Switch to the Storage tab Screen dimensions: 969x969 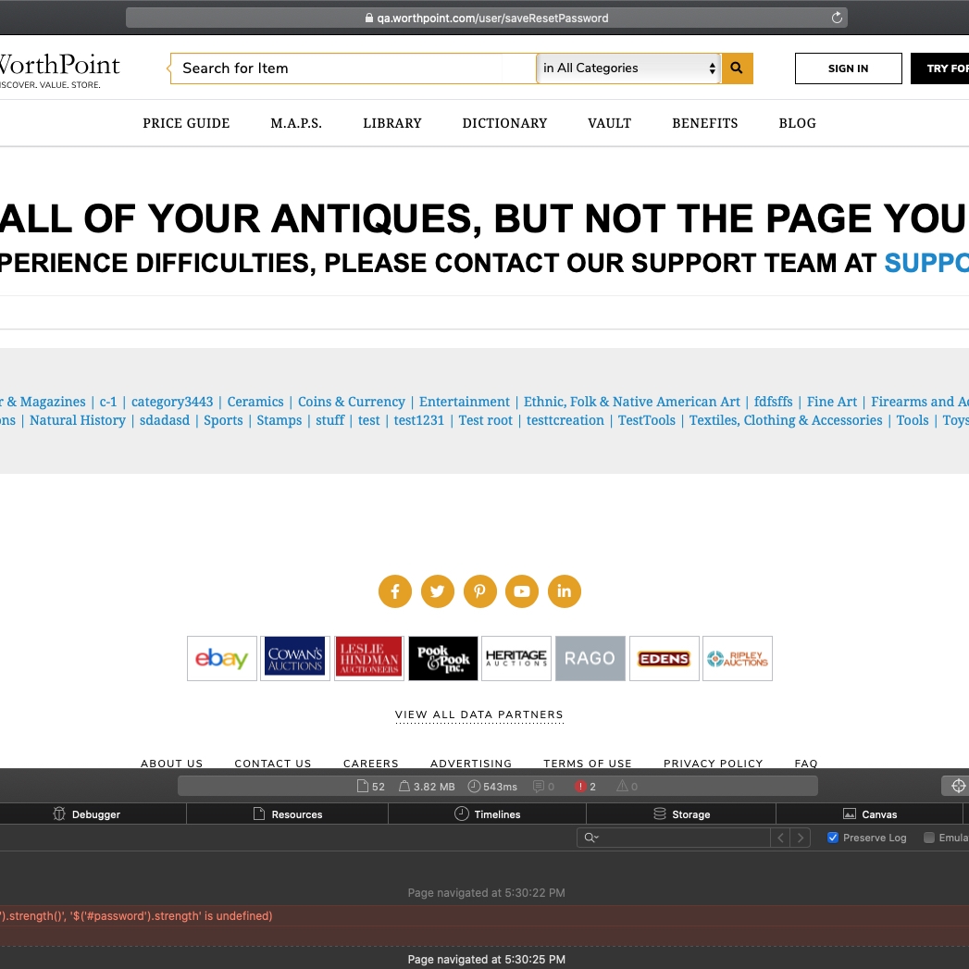point(682,814)
